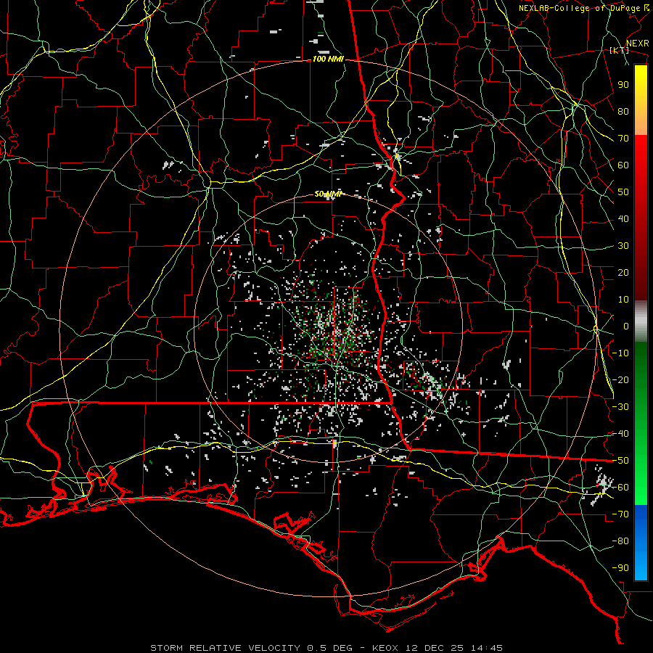
Task: Click the 'STORM RELATIVE VELOCITY 0.5 DEG' caption
Action: click(x=251, y=648)
